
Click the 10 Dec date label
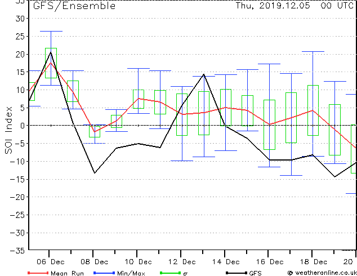tap(138, 262)
